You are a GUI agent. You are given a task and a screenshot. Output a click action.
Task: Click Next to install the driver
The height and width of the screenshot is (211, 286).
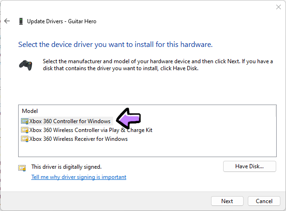click(227, 201)
